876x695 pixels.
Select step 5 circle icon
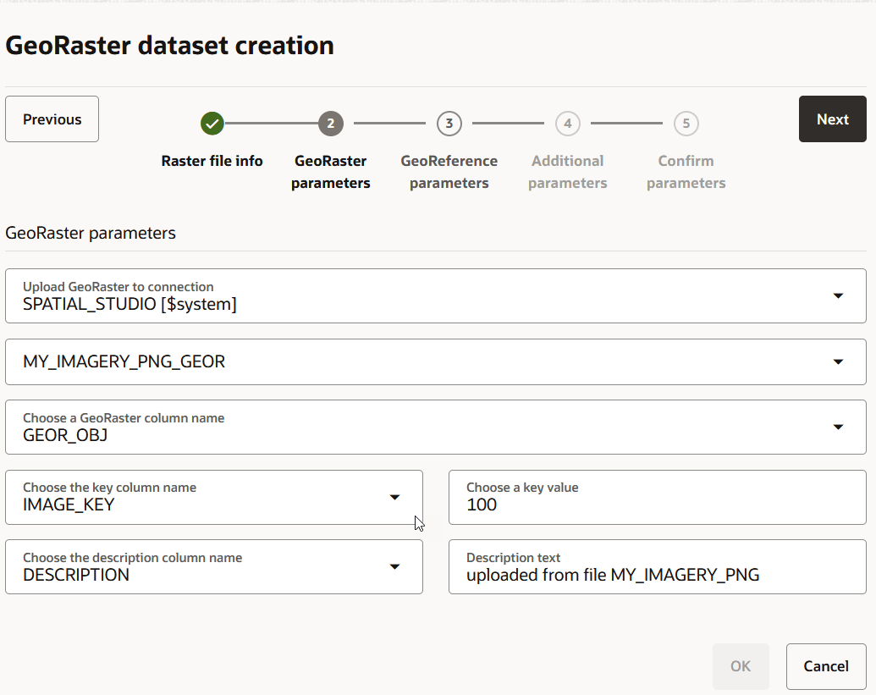coord(686,124)
